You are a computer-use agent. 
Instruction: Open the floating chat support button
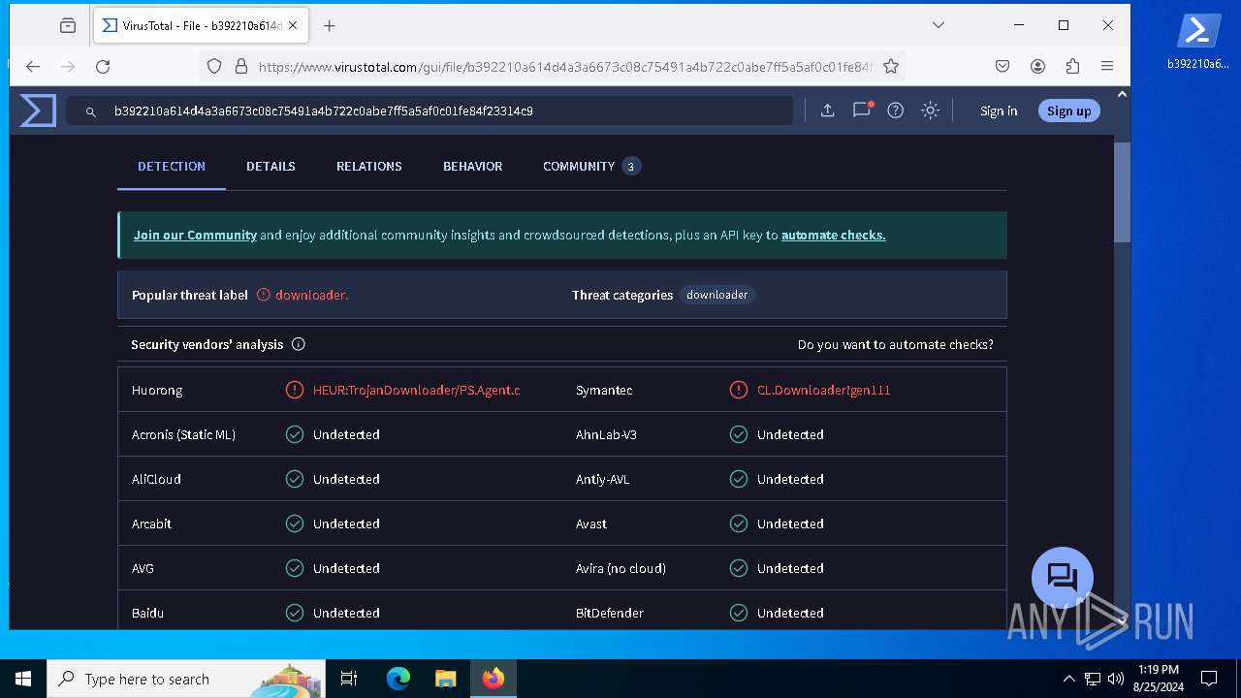point(1063,578)
